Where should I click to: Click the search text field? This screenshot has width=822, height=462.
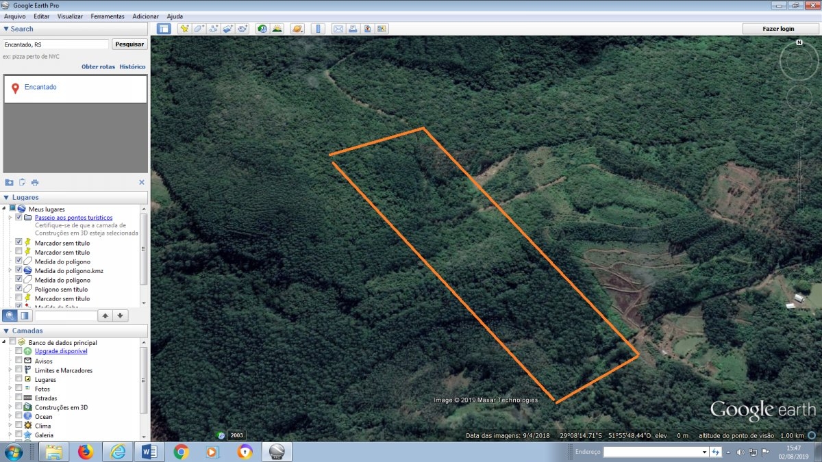point(55,44)
